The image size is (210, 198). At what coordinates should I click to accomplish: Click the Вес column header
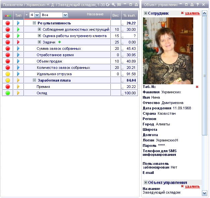116,15
